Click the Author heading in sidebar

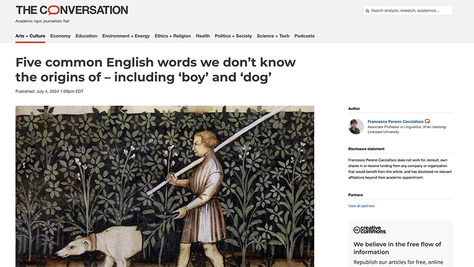coord(354,109)
